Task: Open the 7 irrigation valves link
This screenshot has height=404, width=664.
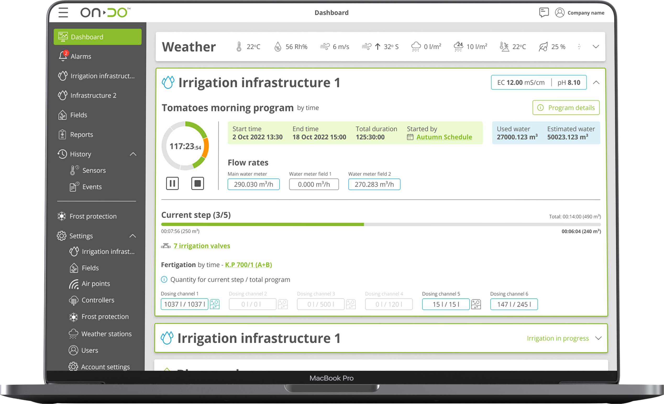Action: [x=202, y=246]
